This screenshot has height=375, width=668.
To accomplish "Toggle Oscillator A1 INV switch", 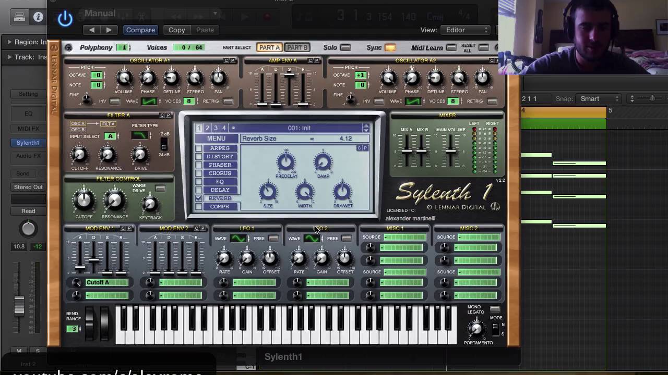I will pyautogui.click(x=115, y=101).
